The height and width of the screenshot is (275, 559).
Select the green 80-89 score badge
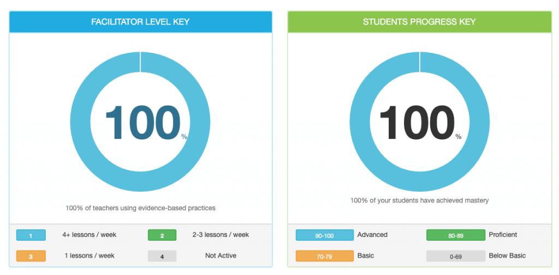click(456, 235)
